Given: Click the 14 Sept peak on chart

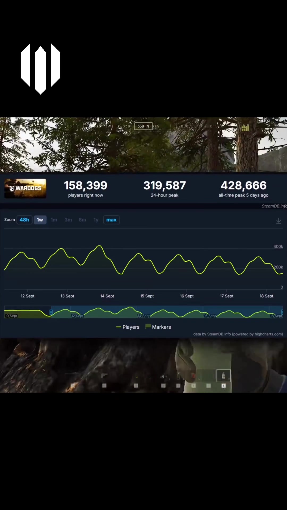Looking at the screenshot, I should 99,246.
